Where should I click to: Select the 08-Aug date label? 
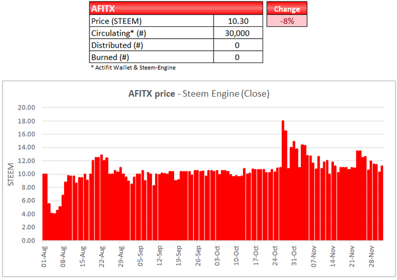[x=63, y=256]
